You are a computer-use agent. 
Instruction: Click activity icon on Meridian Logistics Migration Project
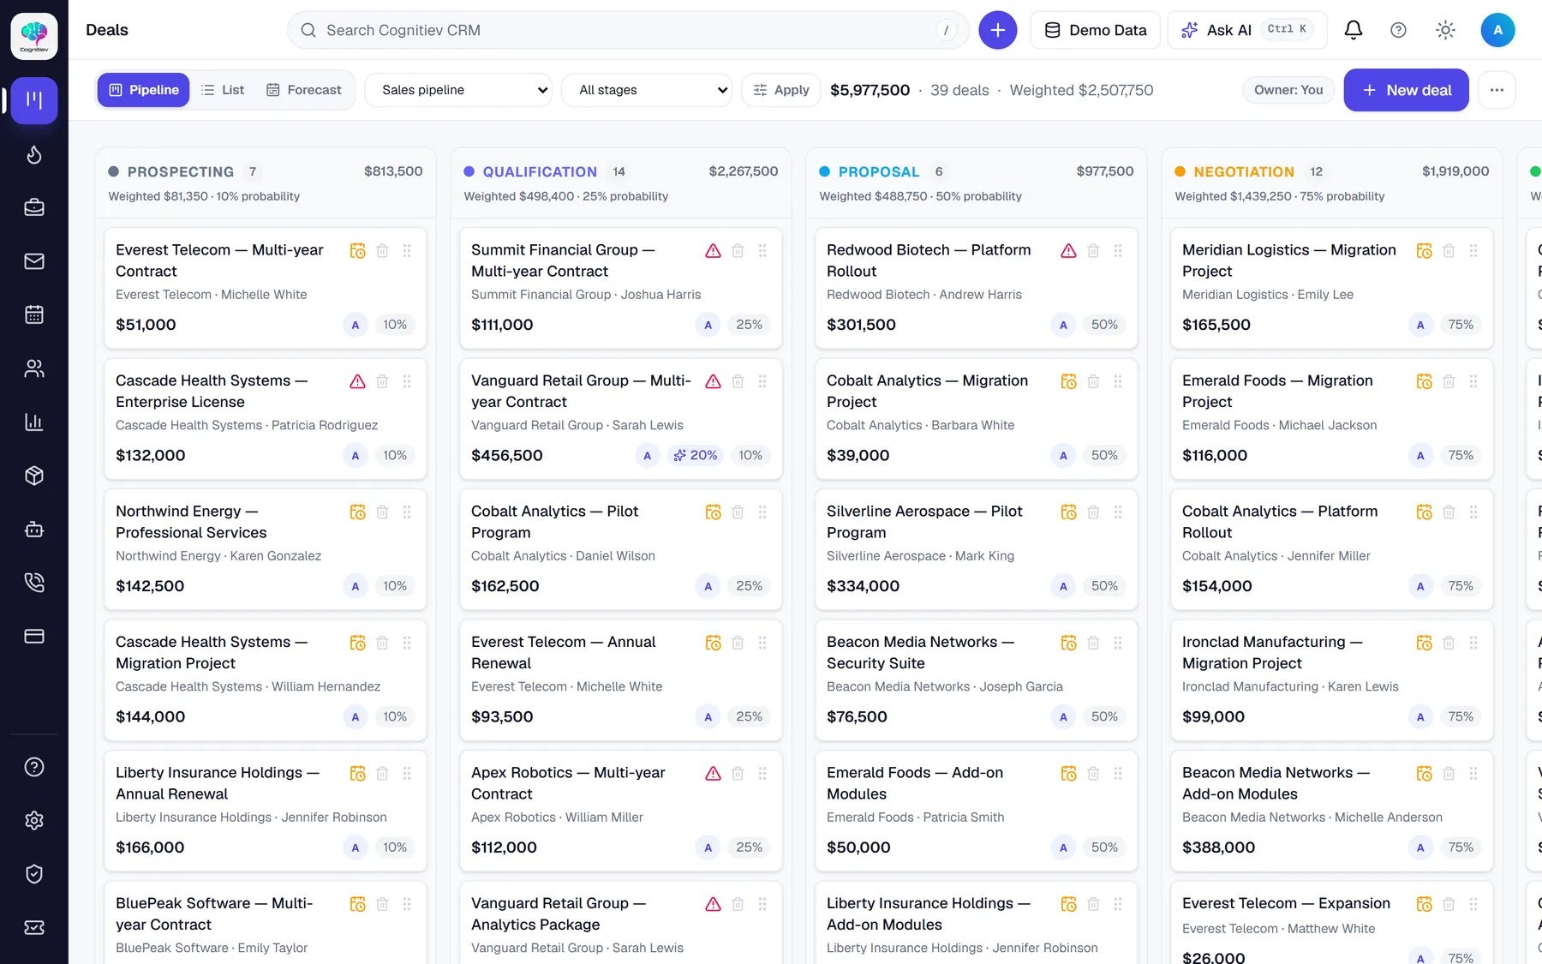coord(1424,251)
